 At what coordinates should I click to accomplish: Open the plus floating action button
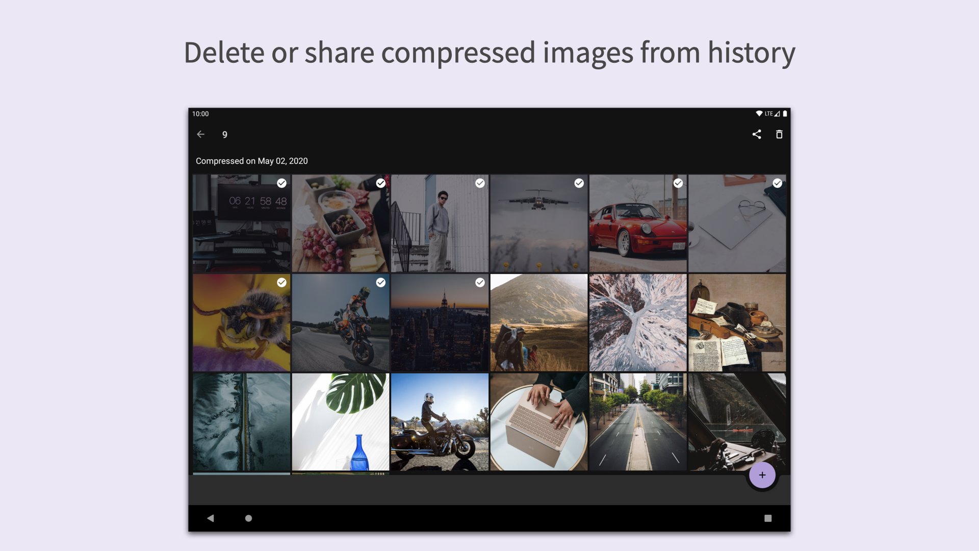click(x=762, y=475)
